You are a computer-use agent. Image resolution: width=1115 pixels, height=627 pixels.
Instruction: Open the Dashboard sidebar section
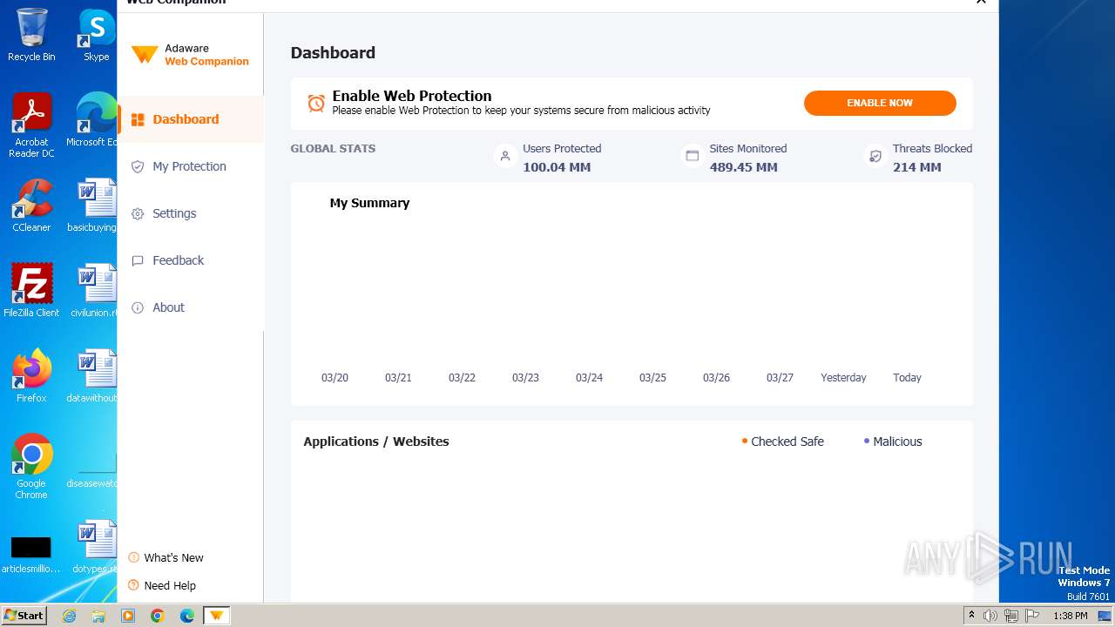[190, 119]
